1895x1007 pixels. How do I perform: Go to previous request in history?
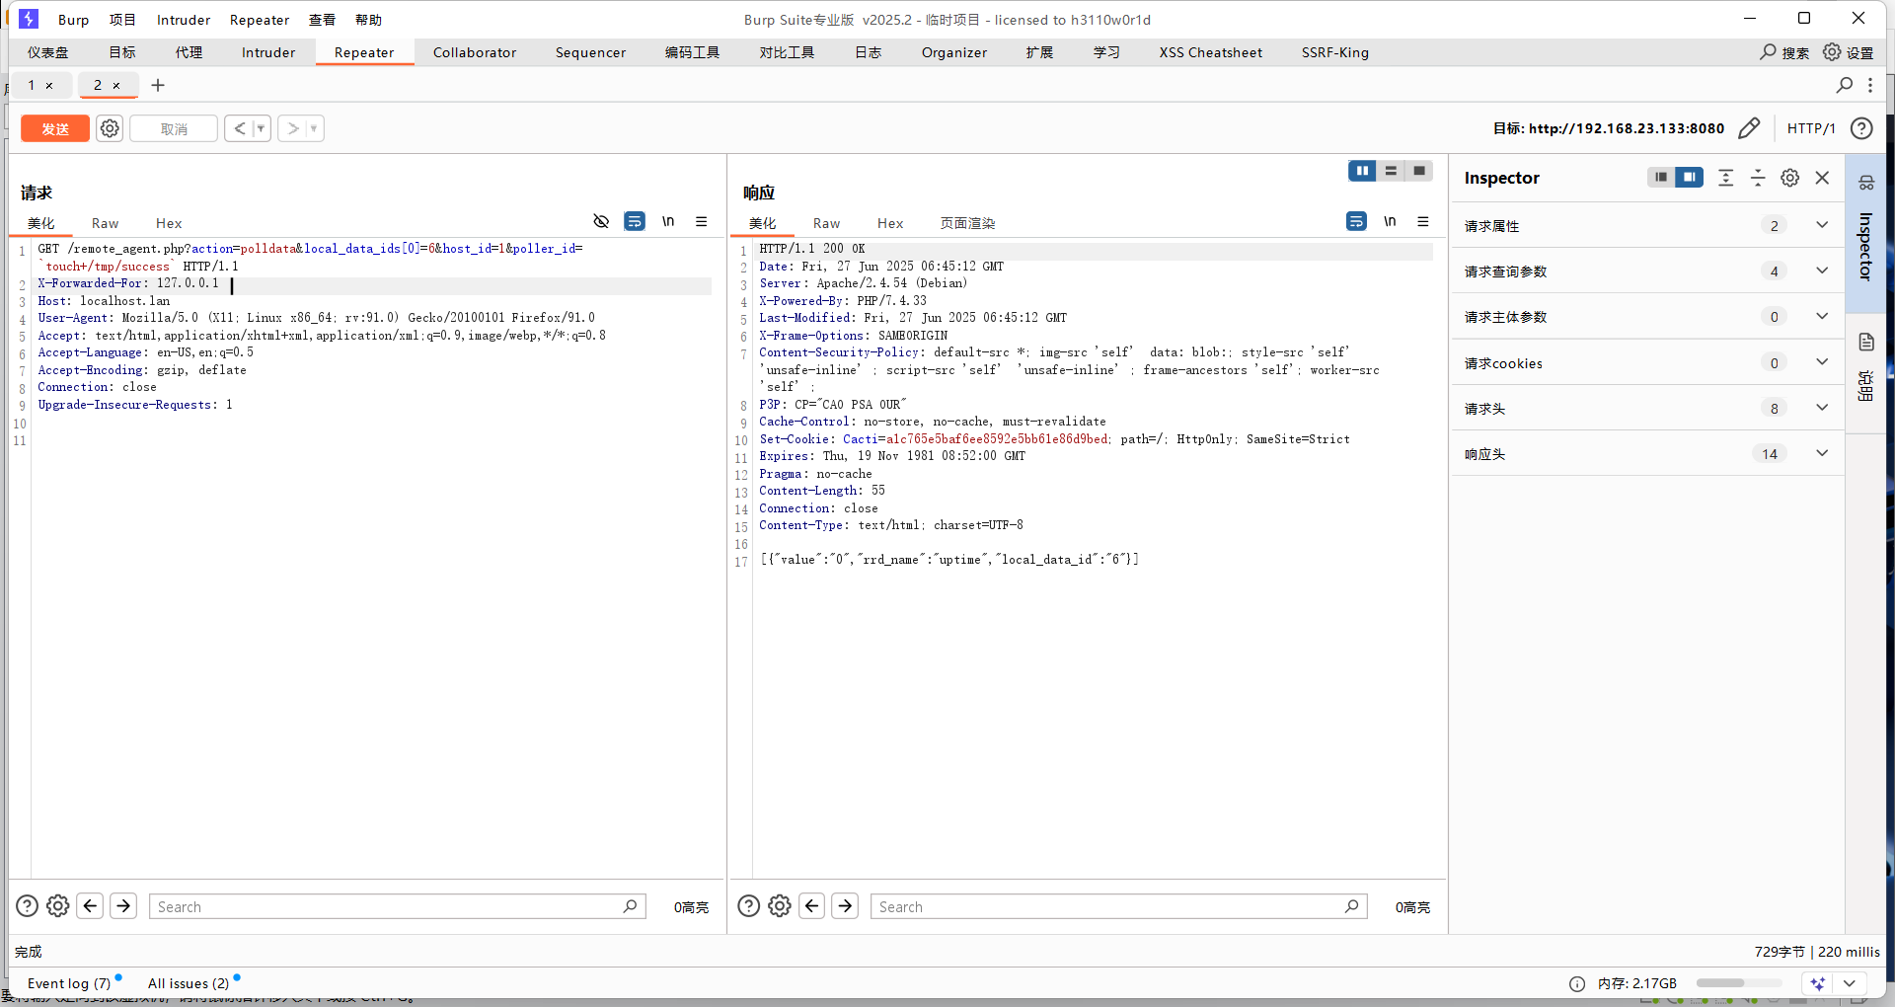(239, 128)
